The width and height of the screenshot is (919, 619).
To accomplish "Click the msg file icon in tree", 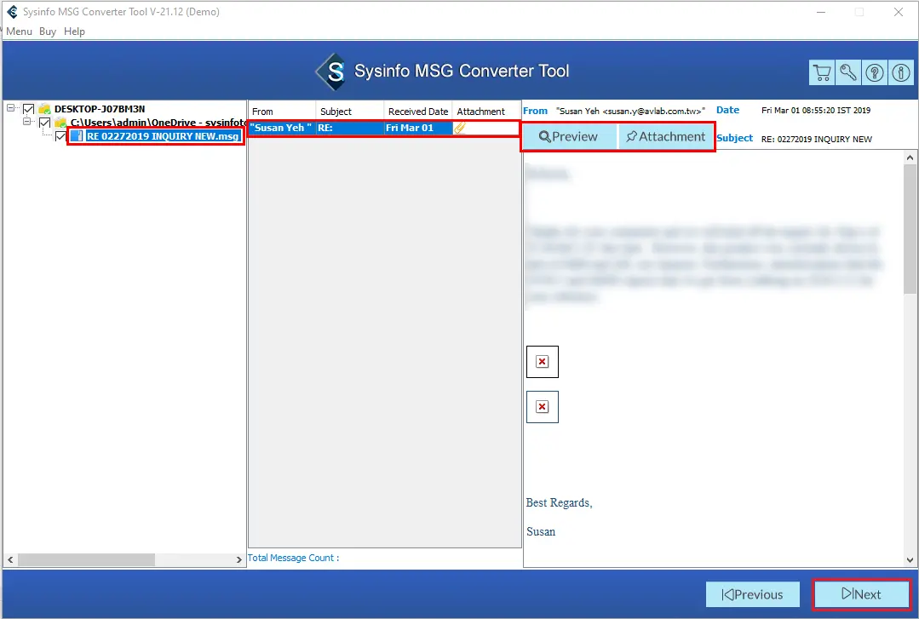I will [76, 136].
